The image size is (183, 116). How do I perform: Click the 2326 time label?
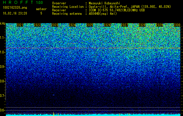[107, 25]
